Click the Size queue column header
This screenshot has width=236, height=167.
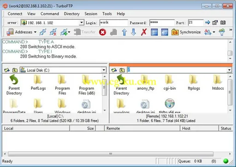point(83,128)
